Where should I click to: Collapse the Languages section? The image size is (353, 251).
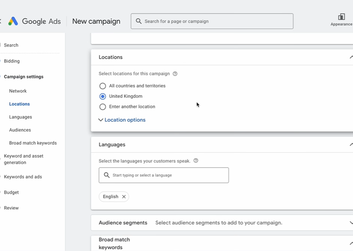click(350, 145)
